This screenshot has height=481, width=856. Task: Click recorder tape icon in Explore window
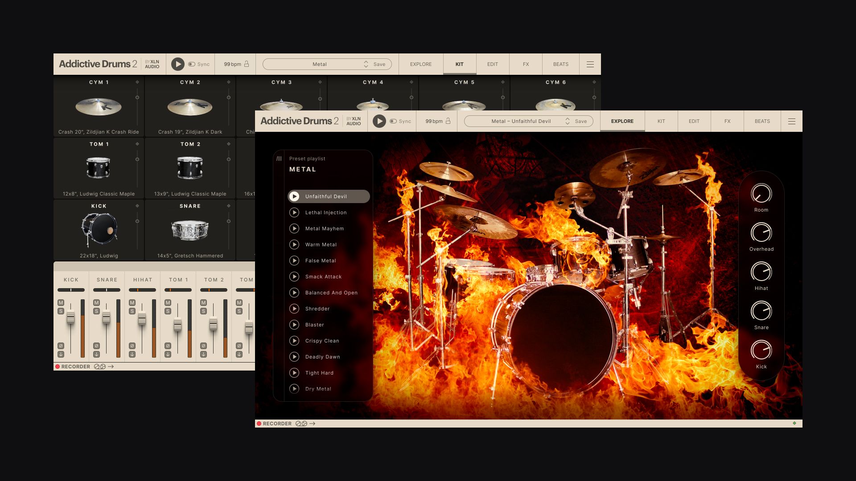pos(301,424)
